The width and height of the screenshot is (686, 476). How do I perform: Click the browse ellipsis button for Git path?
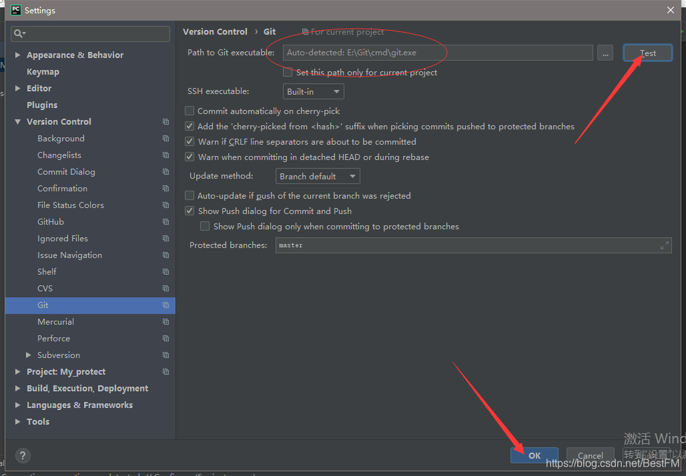tap(605, 53)
